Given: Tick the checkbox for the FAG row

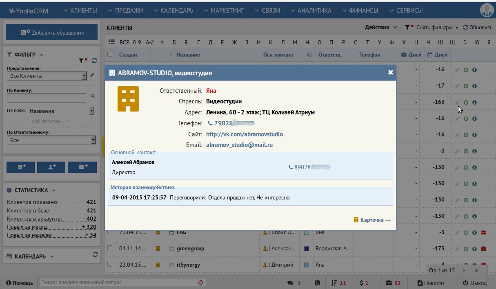Looking at the screenshot, I should [x=110, y=232].
